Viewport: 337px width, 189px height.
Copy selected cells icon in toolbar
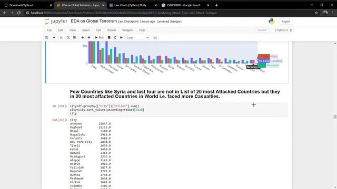click(68, 37)
